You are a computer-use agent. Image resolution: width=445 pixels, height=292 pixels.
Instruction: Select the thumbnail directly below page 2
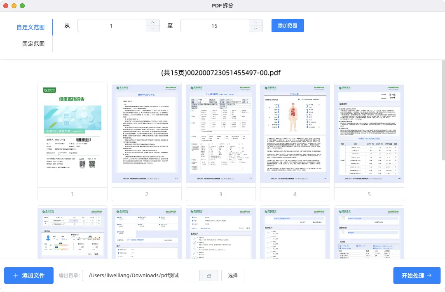tap(146, 232)
